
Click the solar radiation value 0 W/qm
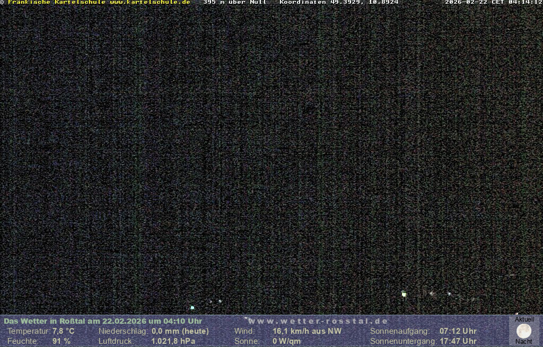(x=286, y=341)
